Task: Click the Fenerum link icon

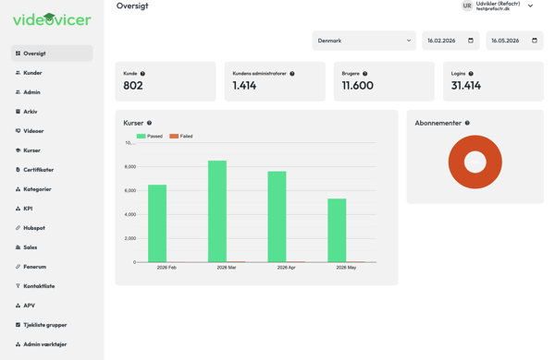Action: click(x=18, y=267)
